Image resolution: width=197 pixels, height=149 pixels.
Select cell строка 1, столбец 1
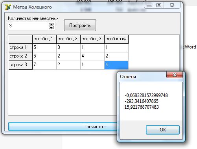point(44,48)
